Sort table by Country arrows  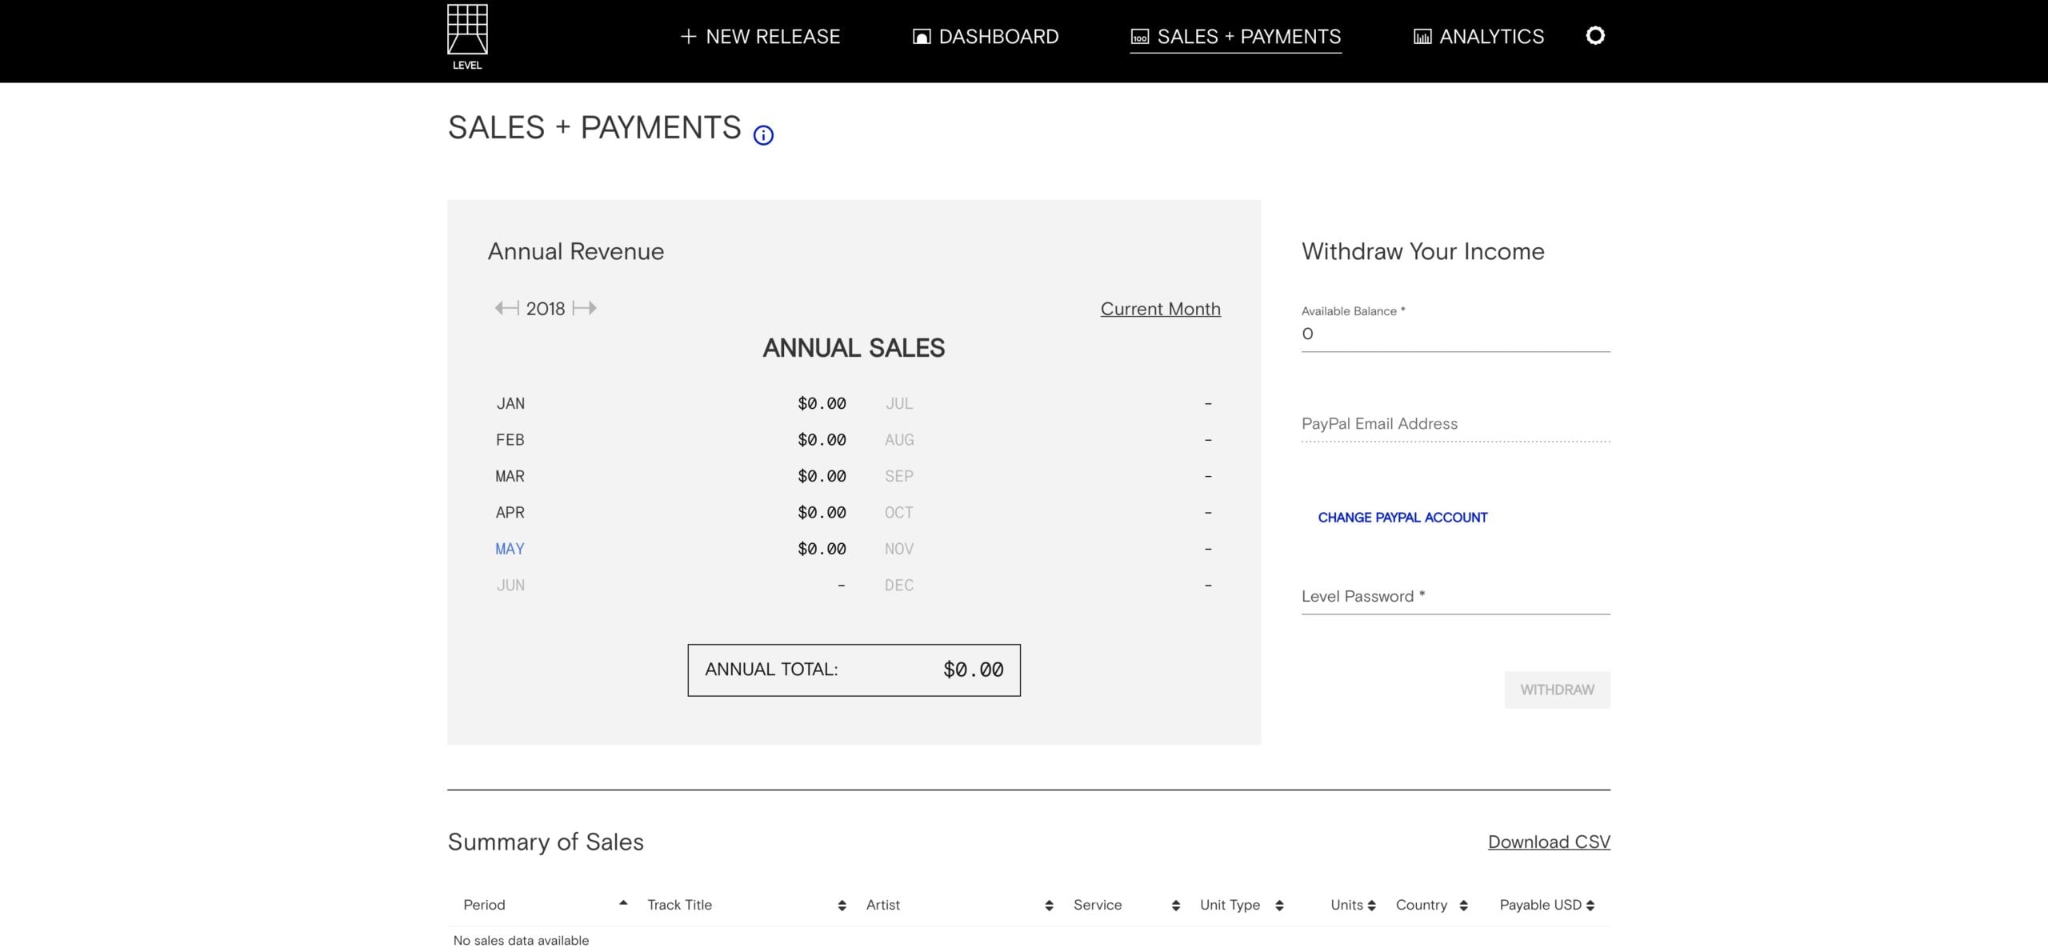click(1463, 905)
